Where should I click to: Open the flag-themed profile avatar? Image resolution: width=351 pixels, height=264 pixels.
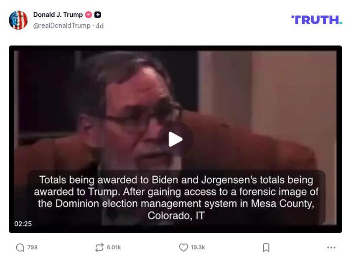pyautogui.click(x=18, y=20)
